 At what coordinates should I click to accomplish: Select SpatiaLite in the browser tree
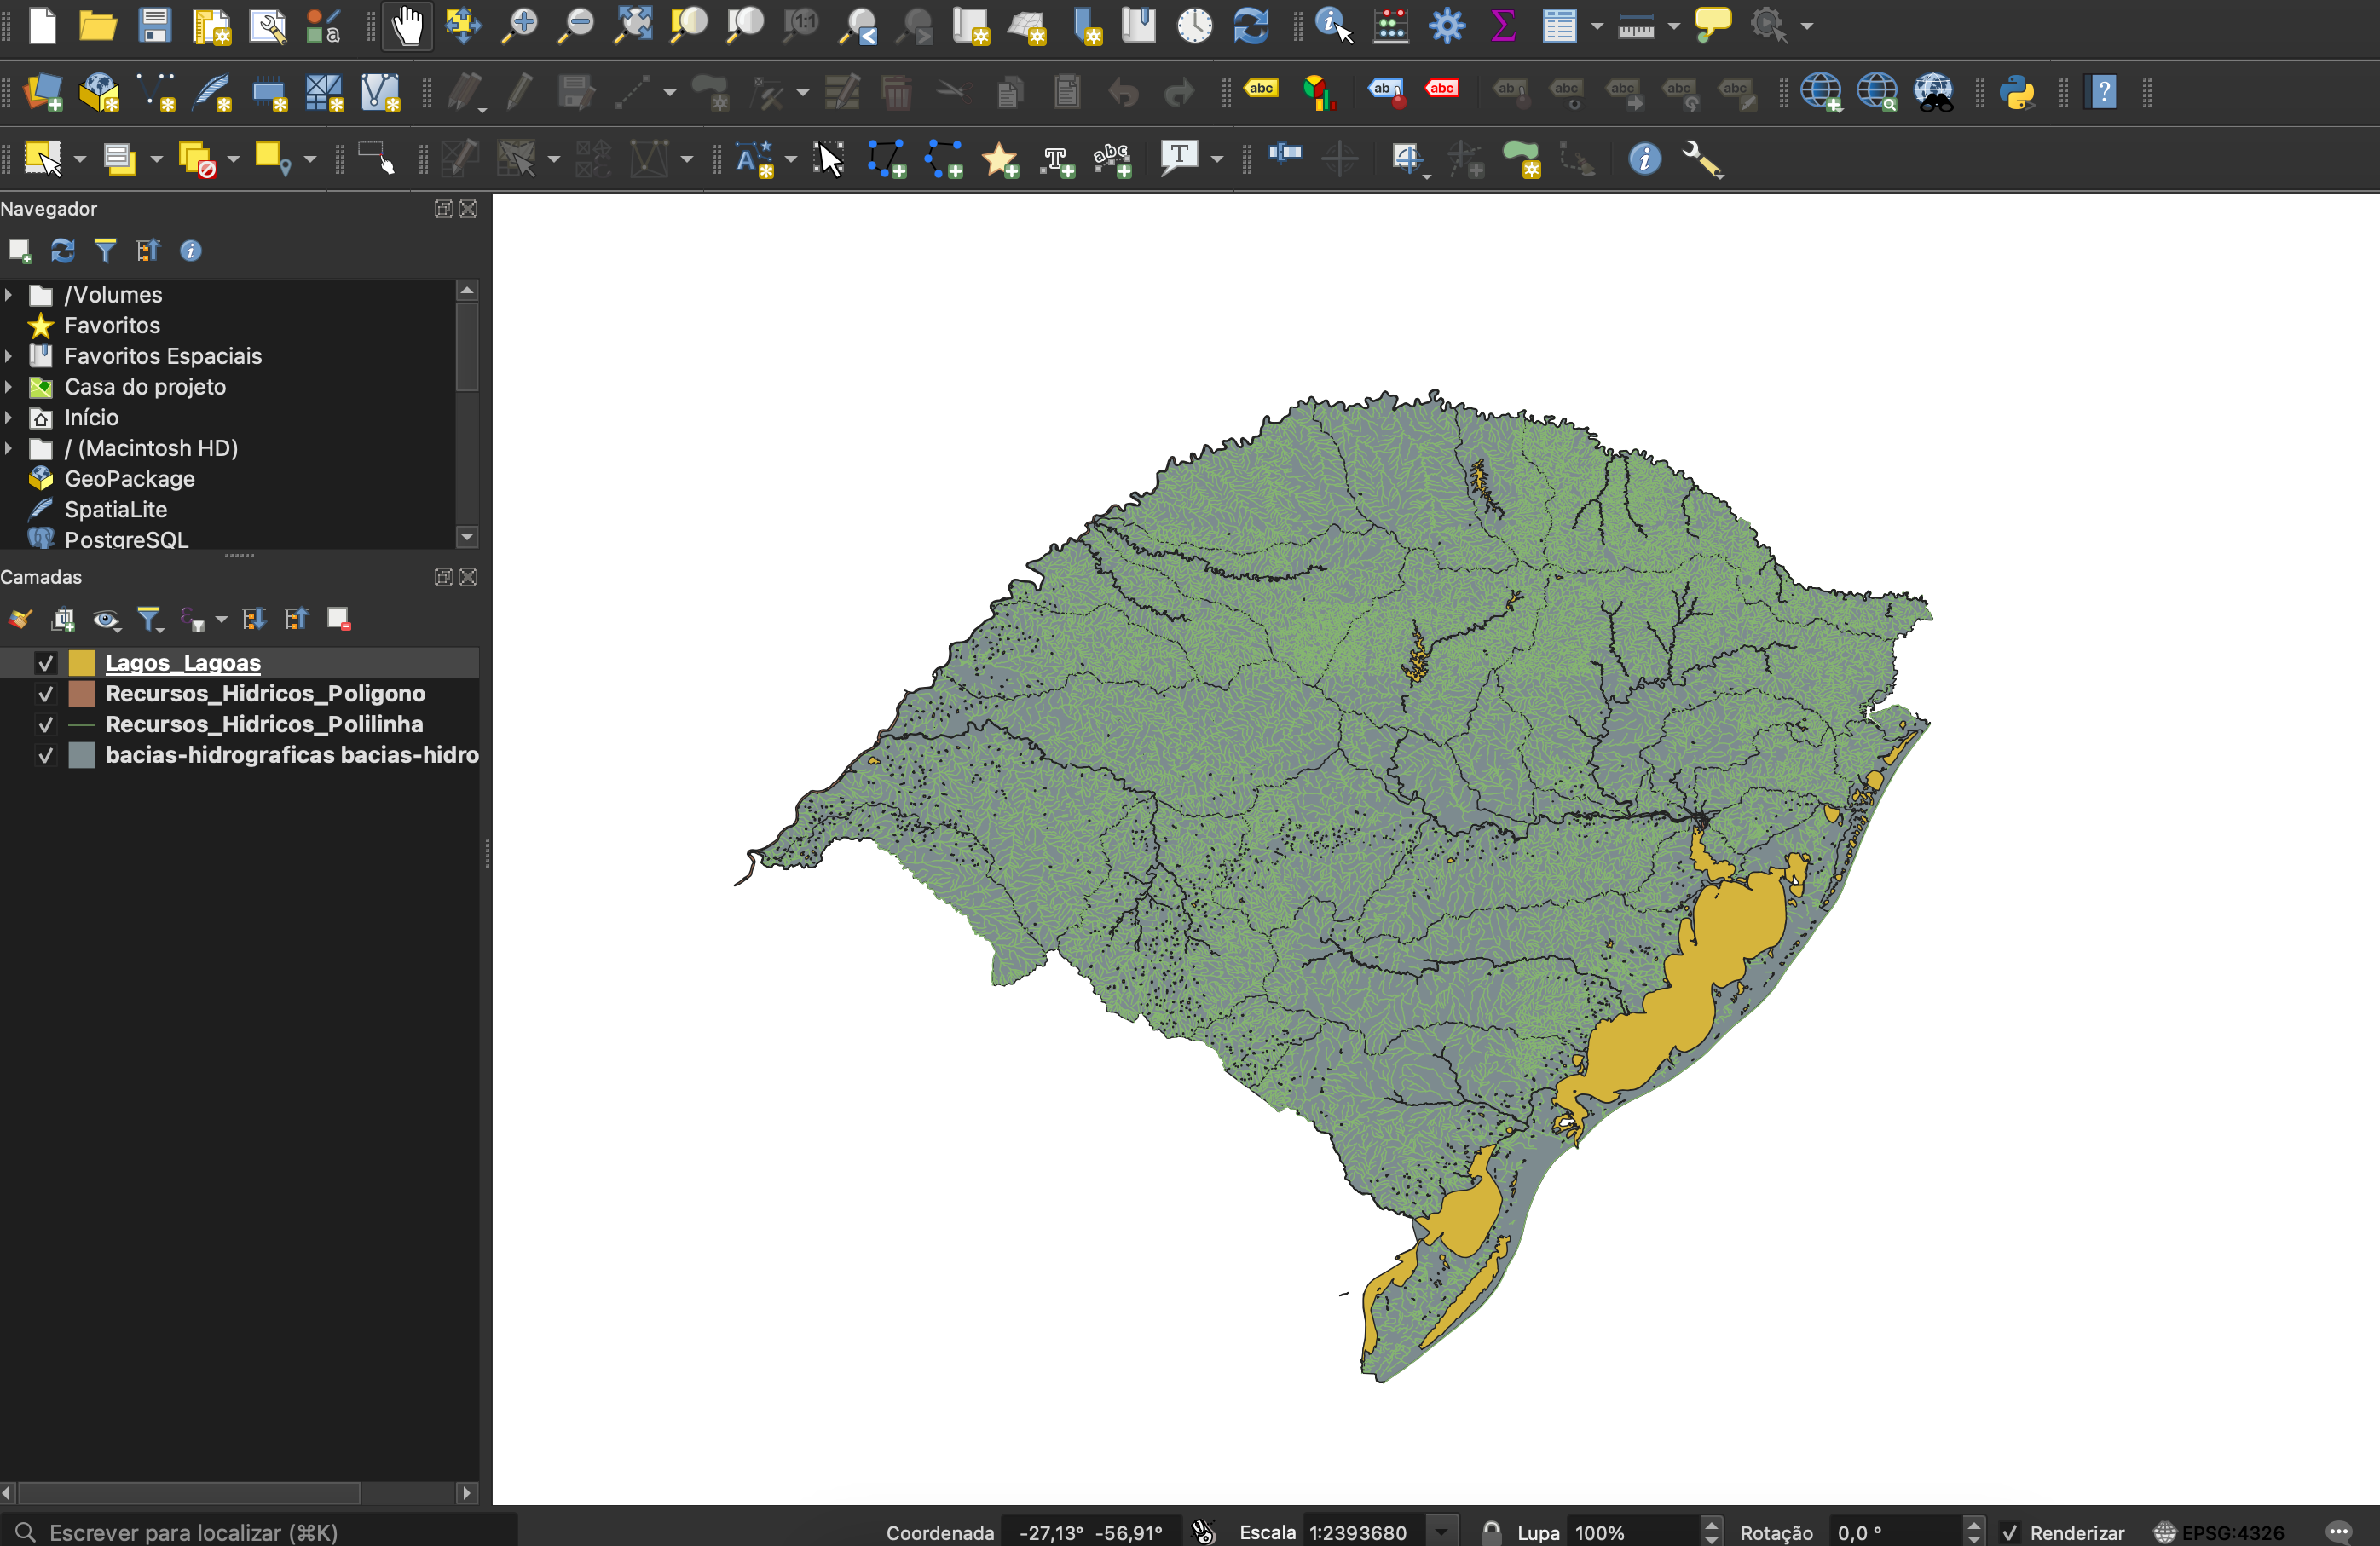[x=115, y=510]
